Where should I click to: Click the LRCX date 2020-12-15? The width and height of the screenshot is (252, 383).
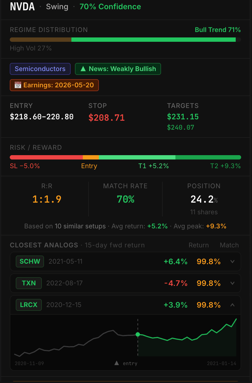(64, 305)
